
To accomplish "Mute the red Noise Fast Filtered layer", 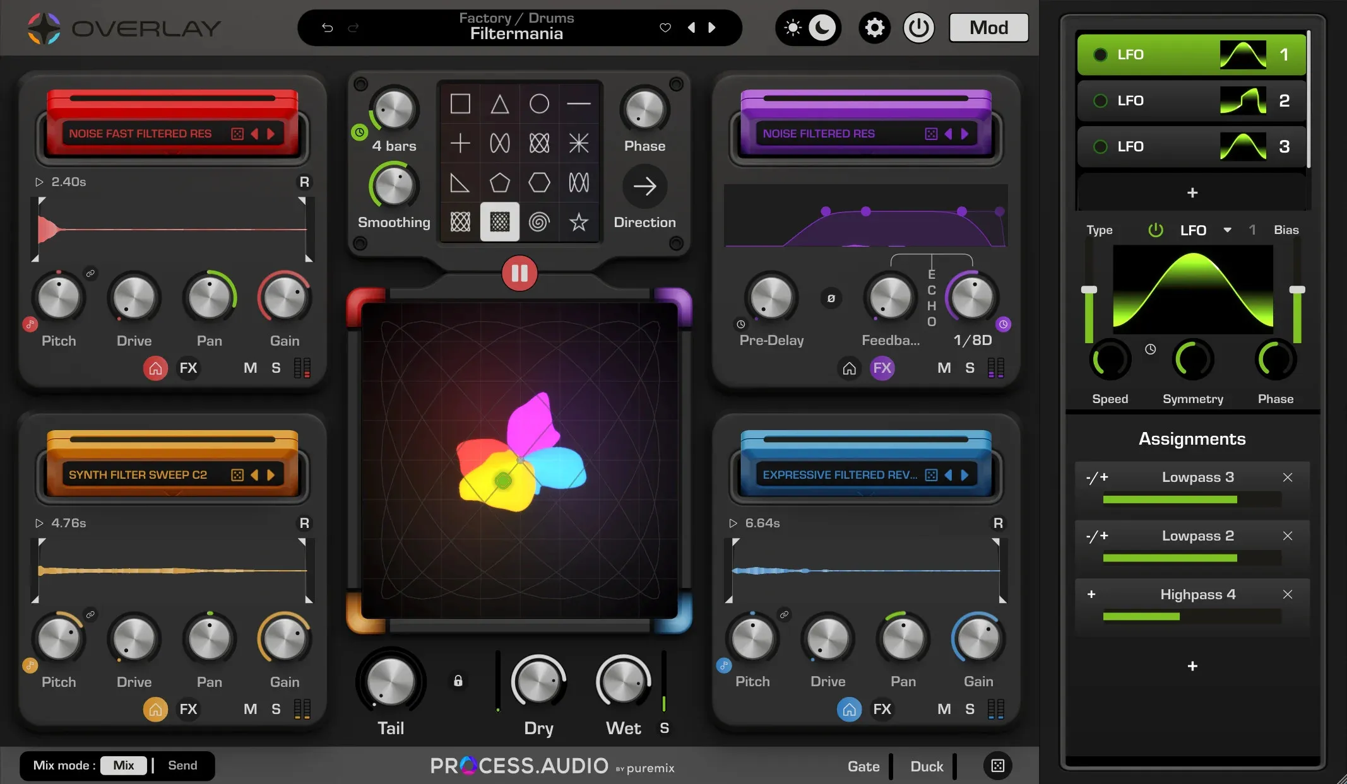I will click(251, 368).
